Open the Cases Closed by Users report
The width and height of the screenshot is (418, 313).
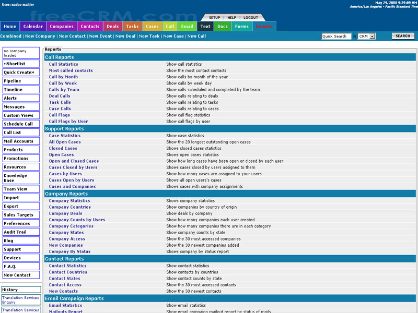point(73,167)
